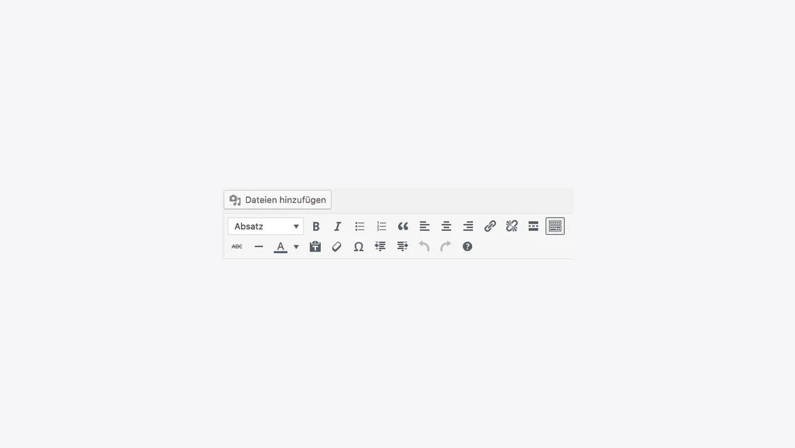Open the Absatz paragraph format dropdown
Viewport: 795px width, 448px height.
[x=266, y=226]
